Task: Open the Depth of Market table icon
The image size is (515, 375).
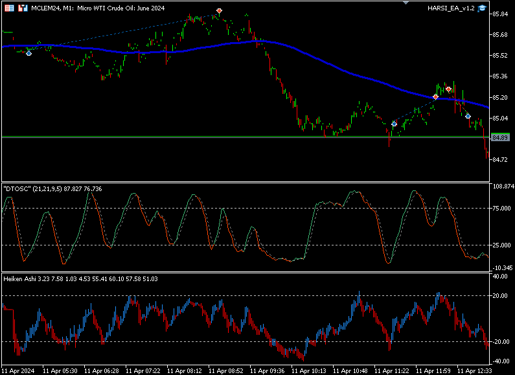Action: (x=9, y=8)
